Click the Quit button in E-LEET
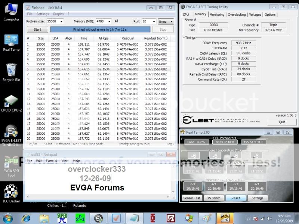 click(282, 122)
